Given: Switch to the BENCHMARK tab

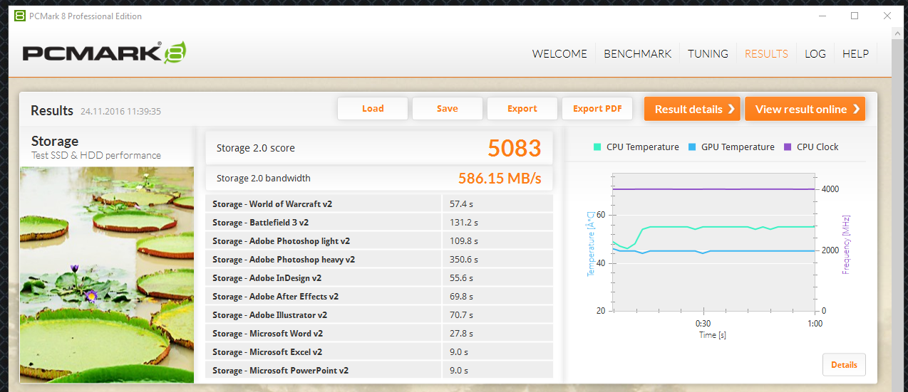Looking at the screenshot, I should tap(637, 53).
